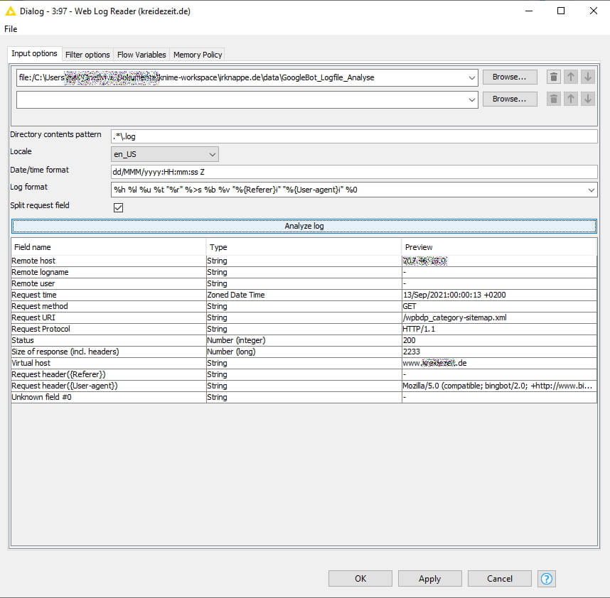Viewport: 610px width, 598px height.
Task: Switch to the Memory Policy tab
Action: coord(198,55)
